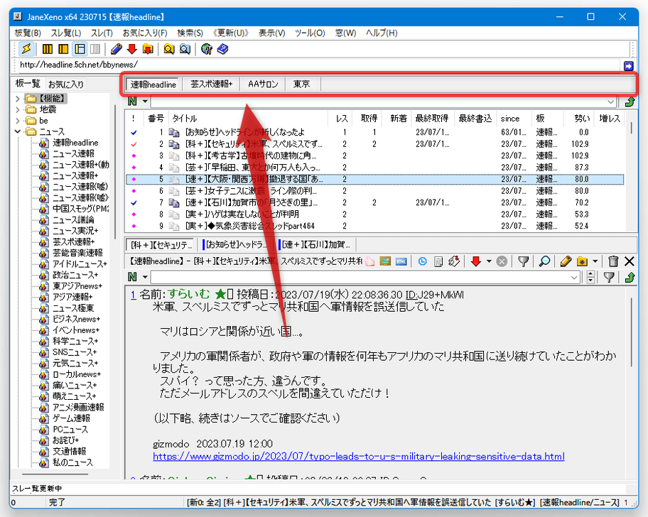Select thread 8 about ハゲは実在しない

[374, 214]
